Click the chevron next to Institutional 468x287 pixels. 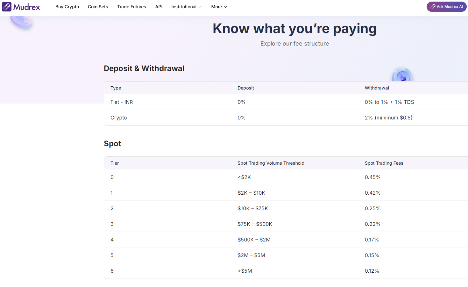(200, 7)
